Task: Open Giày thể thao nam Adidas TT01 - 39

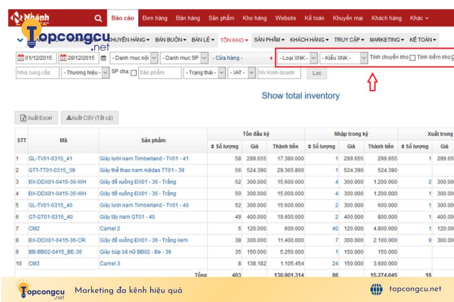Action: click(x=142, y=170)
